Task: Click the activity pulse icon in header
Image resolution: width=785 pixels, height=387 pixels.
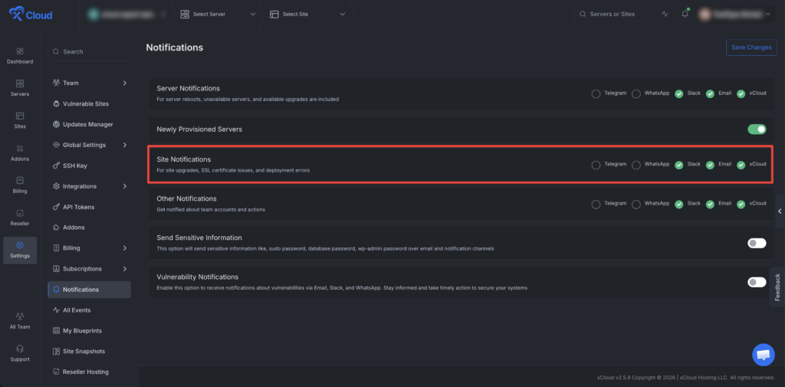Action: click(x=665, y=14)
